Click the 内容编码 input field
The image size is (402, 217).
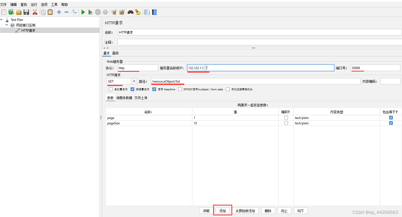pos(390,81)
